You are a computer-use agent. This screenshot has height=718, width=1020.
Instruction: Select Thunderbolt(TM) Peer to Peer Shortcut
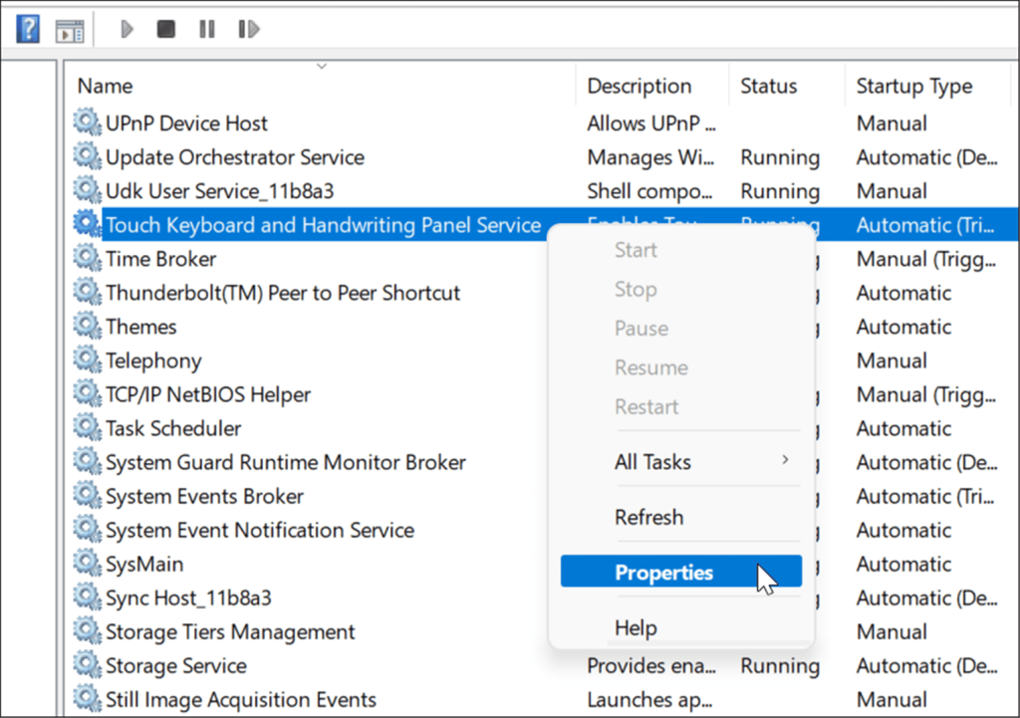(x=282, y=293)
